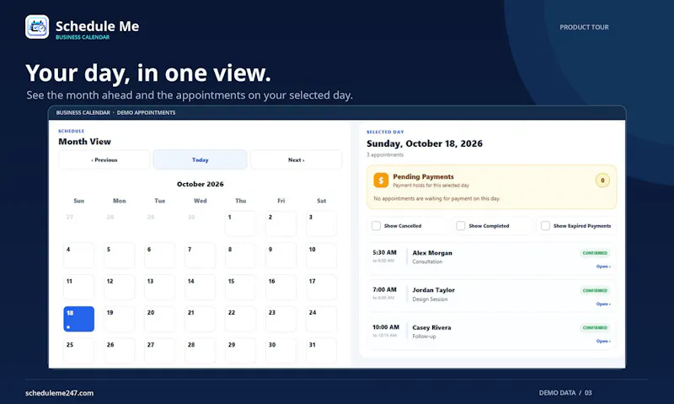The width and height of the screenshot is (674, 404).
Task: Go to the Next month
Action: pyautogui.click(x=297, y=159)
